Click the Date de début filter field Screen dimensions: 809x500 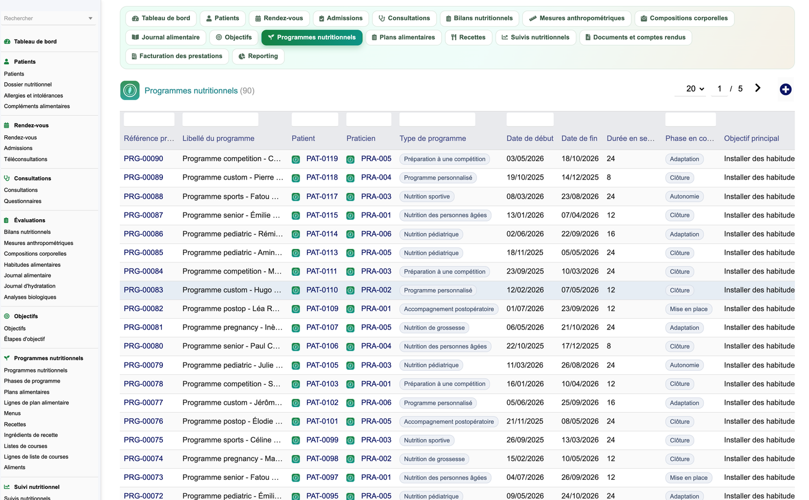click(x=530, y=119)
